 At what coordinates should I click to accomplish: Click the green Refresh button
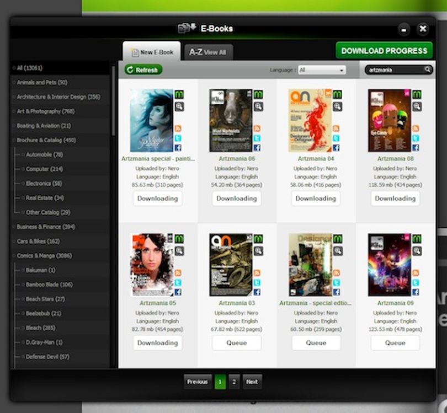(x=143, y=70)
